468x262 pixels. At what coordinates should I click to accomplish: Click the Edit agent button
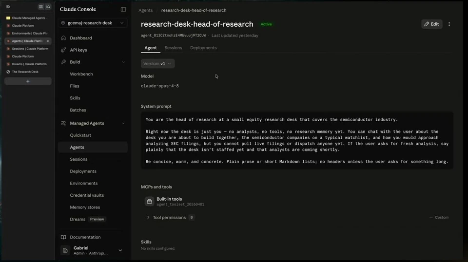[x=431, y=24]
